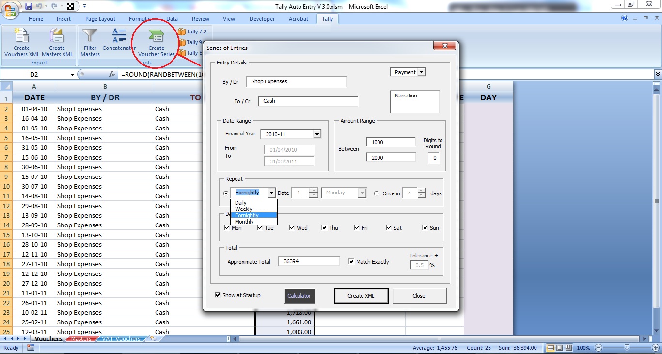Click Create Masters XML icon
The height and width of the screenshot is (354, 662).
(x=57, y=43)
